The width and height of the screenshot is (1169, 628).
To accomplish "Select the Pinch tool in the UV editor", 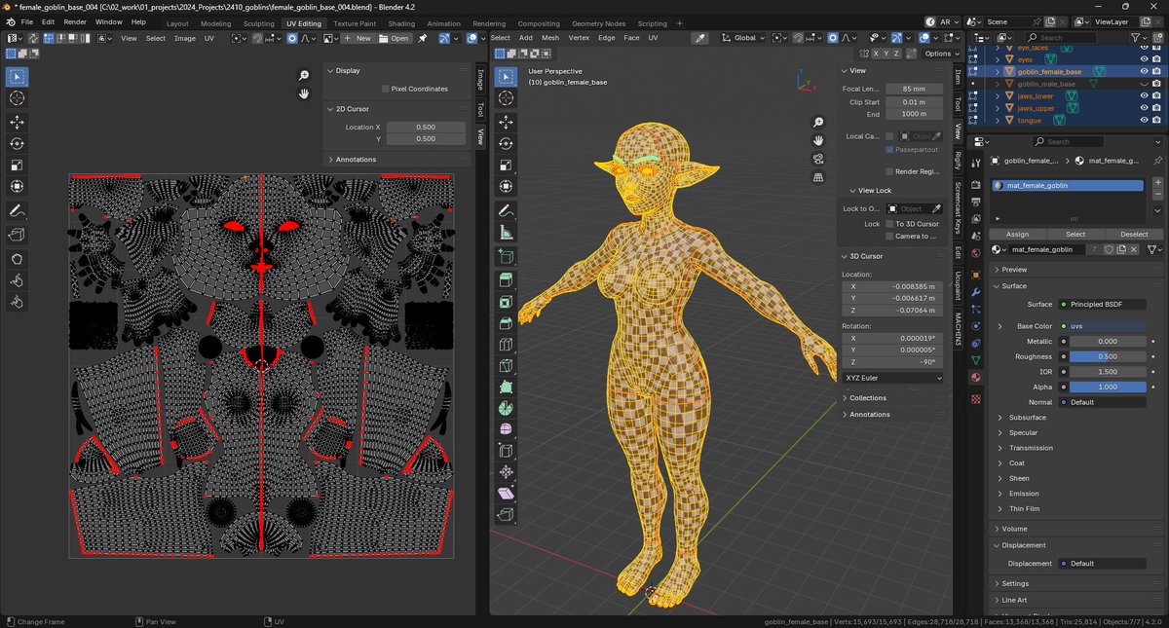I will pos(17,302).
